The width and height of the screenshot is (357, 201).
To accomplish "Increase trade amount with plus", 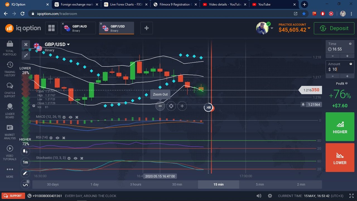I will 347,76.
